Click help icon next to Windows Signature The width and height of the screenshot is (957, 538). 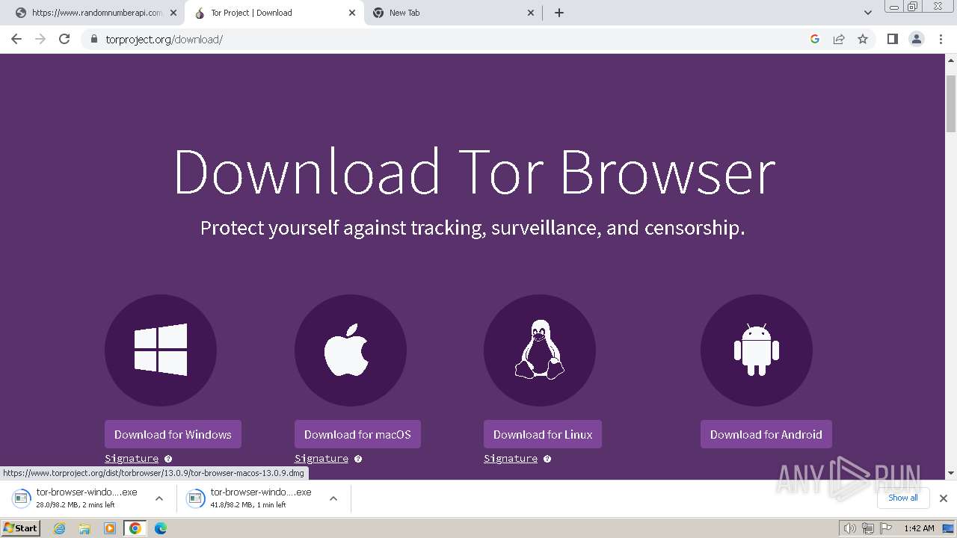[168, 459]
